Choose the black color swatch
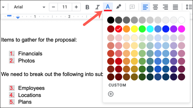The image size is (193, 108). tap(111, 20)
